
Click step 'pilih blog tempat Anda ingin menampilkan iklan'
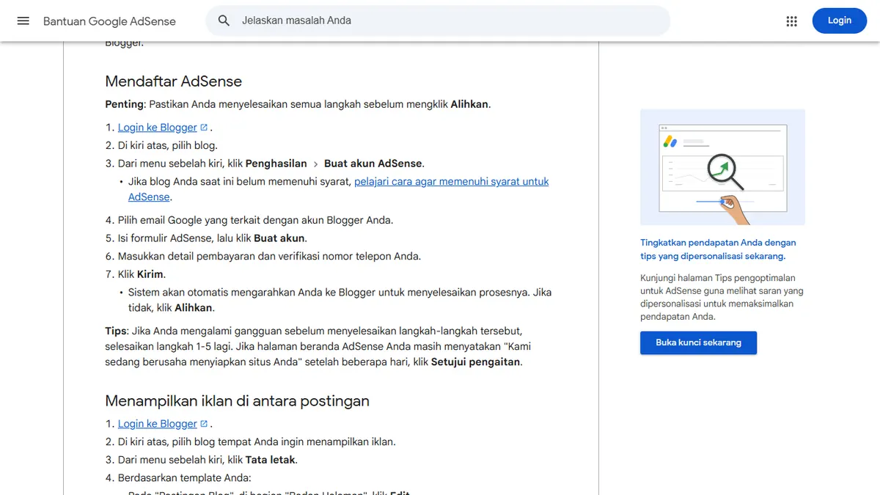click(257, 441)
